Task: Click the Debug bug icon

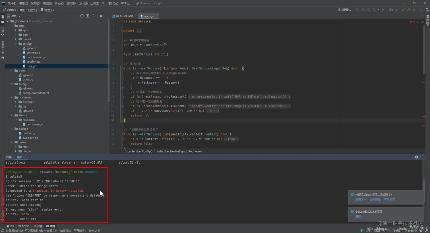Action: click(x=363, y=10)
